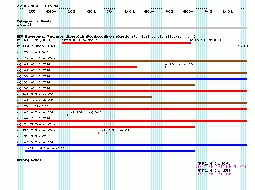The width and height of the screenshot is (255, 190).
Task: Open variant esv2759748 (Redon2006) label
Action: pos(36,58)
